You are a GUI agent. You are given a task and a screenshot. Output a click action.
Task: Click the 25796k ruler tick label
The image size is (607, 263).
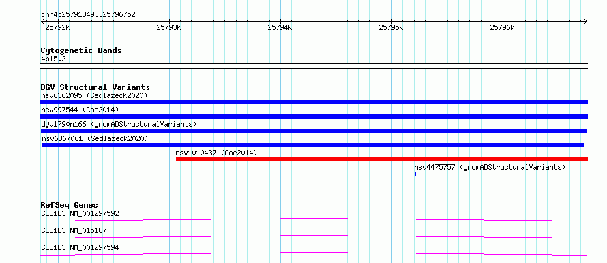(x=502, y=27)
